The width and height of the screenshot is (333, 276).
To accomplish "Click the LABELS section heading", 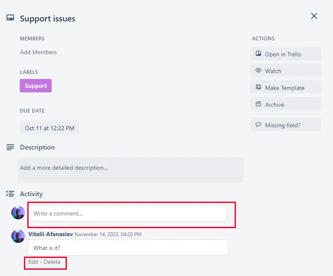I will tap(29, 72).
